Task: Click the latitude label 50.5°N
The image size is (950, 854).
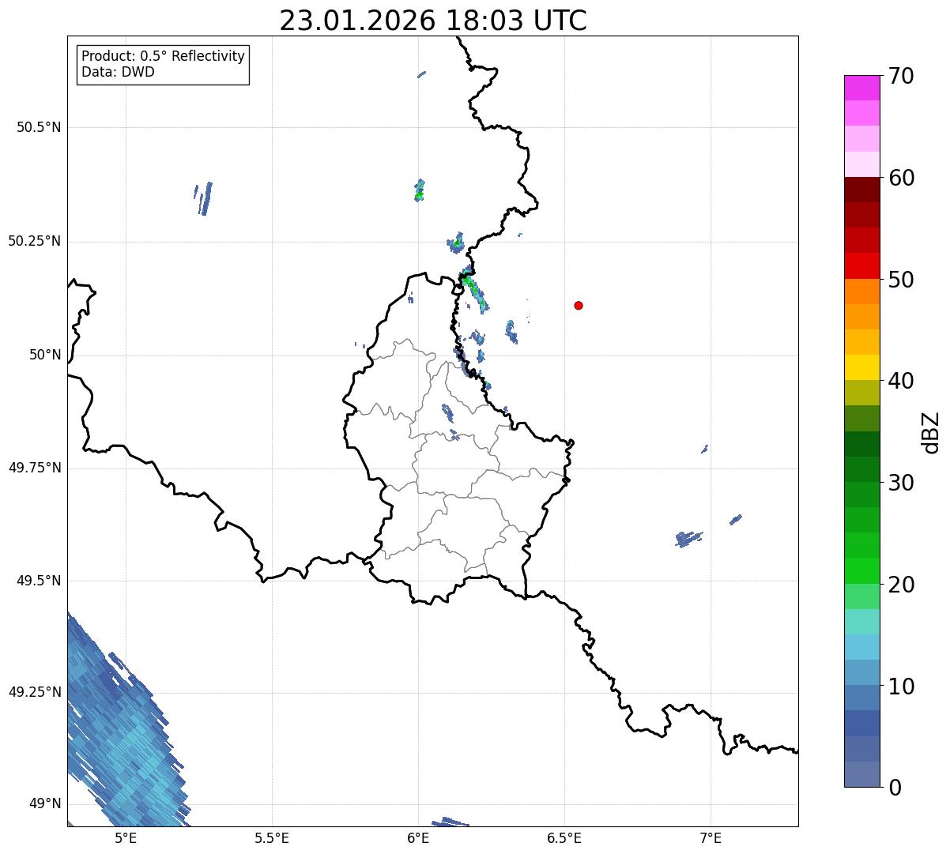Action: click(x=39, y=127)
